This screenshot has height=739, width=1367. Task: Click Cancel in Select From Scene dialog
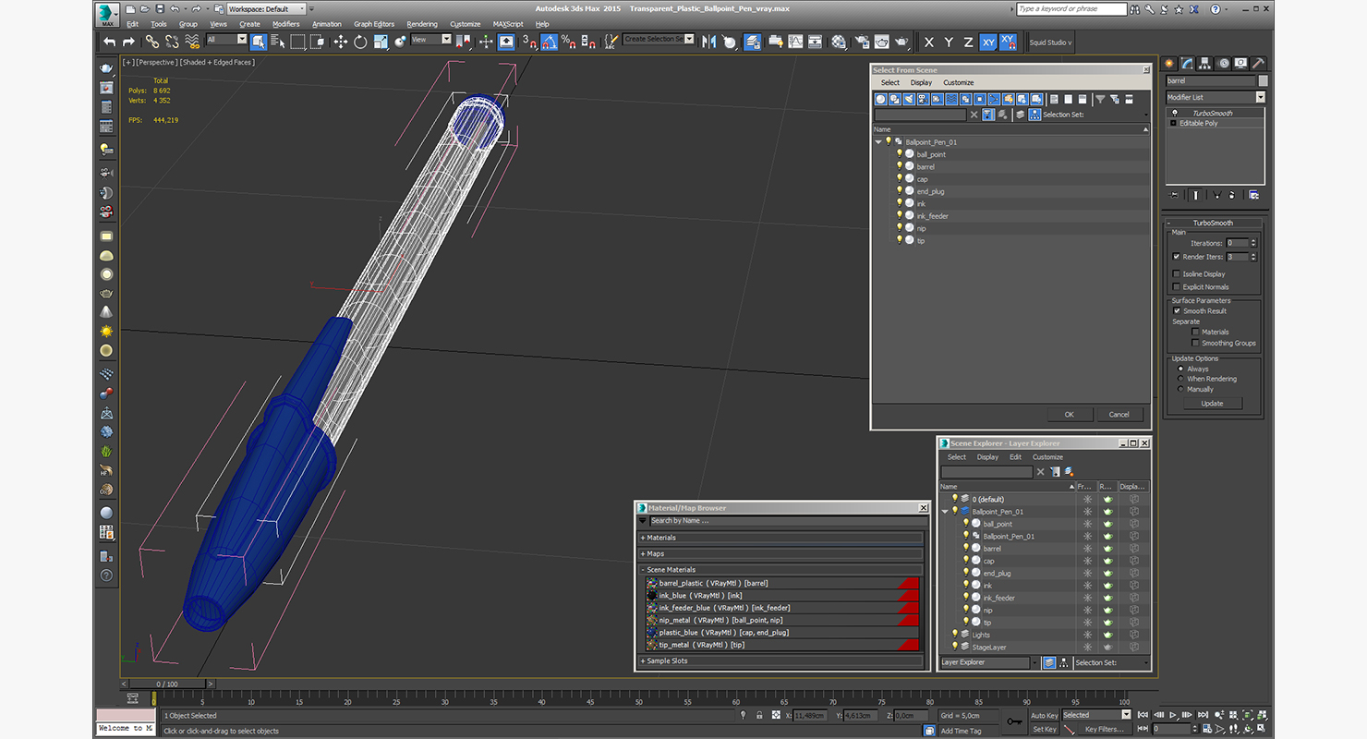(x=1119, y=415)
